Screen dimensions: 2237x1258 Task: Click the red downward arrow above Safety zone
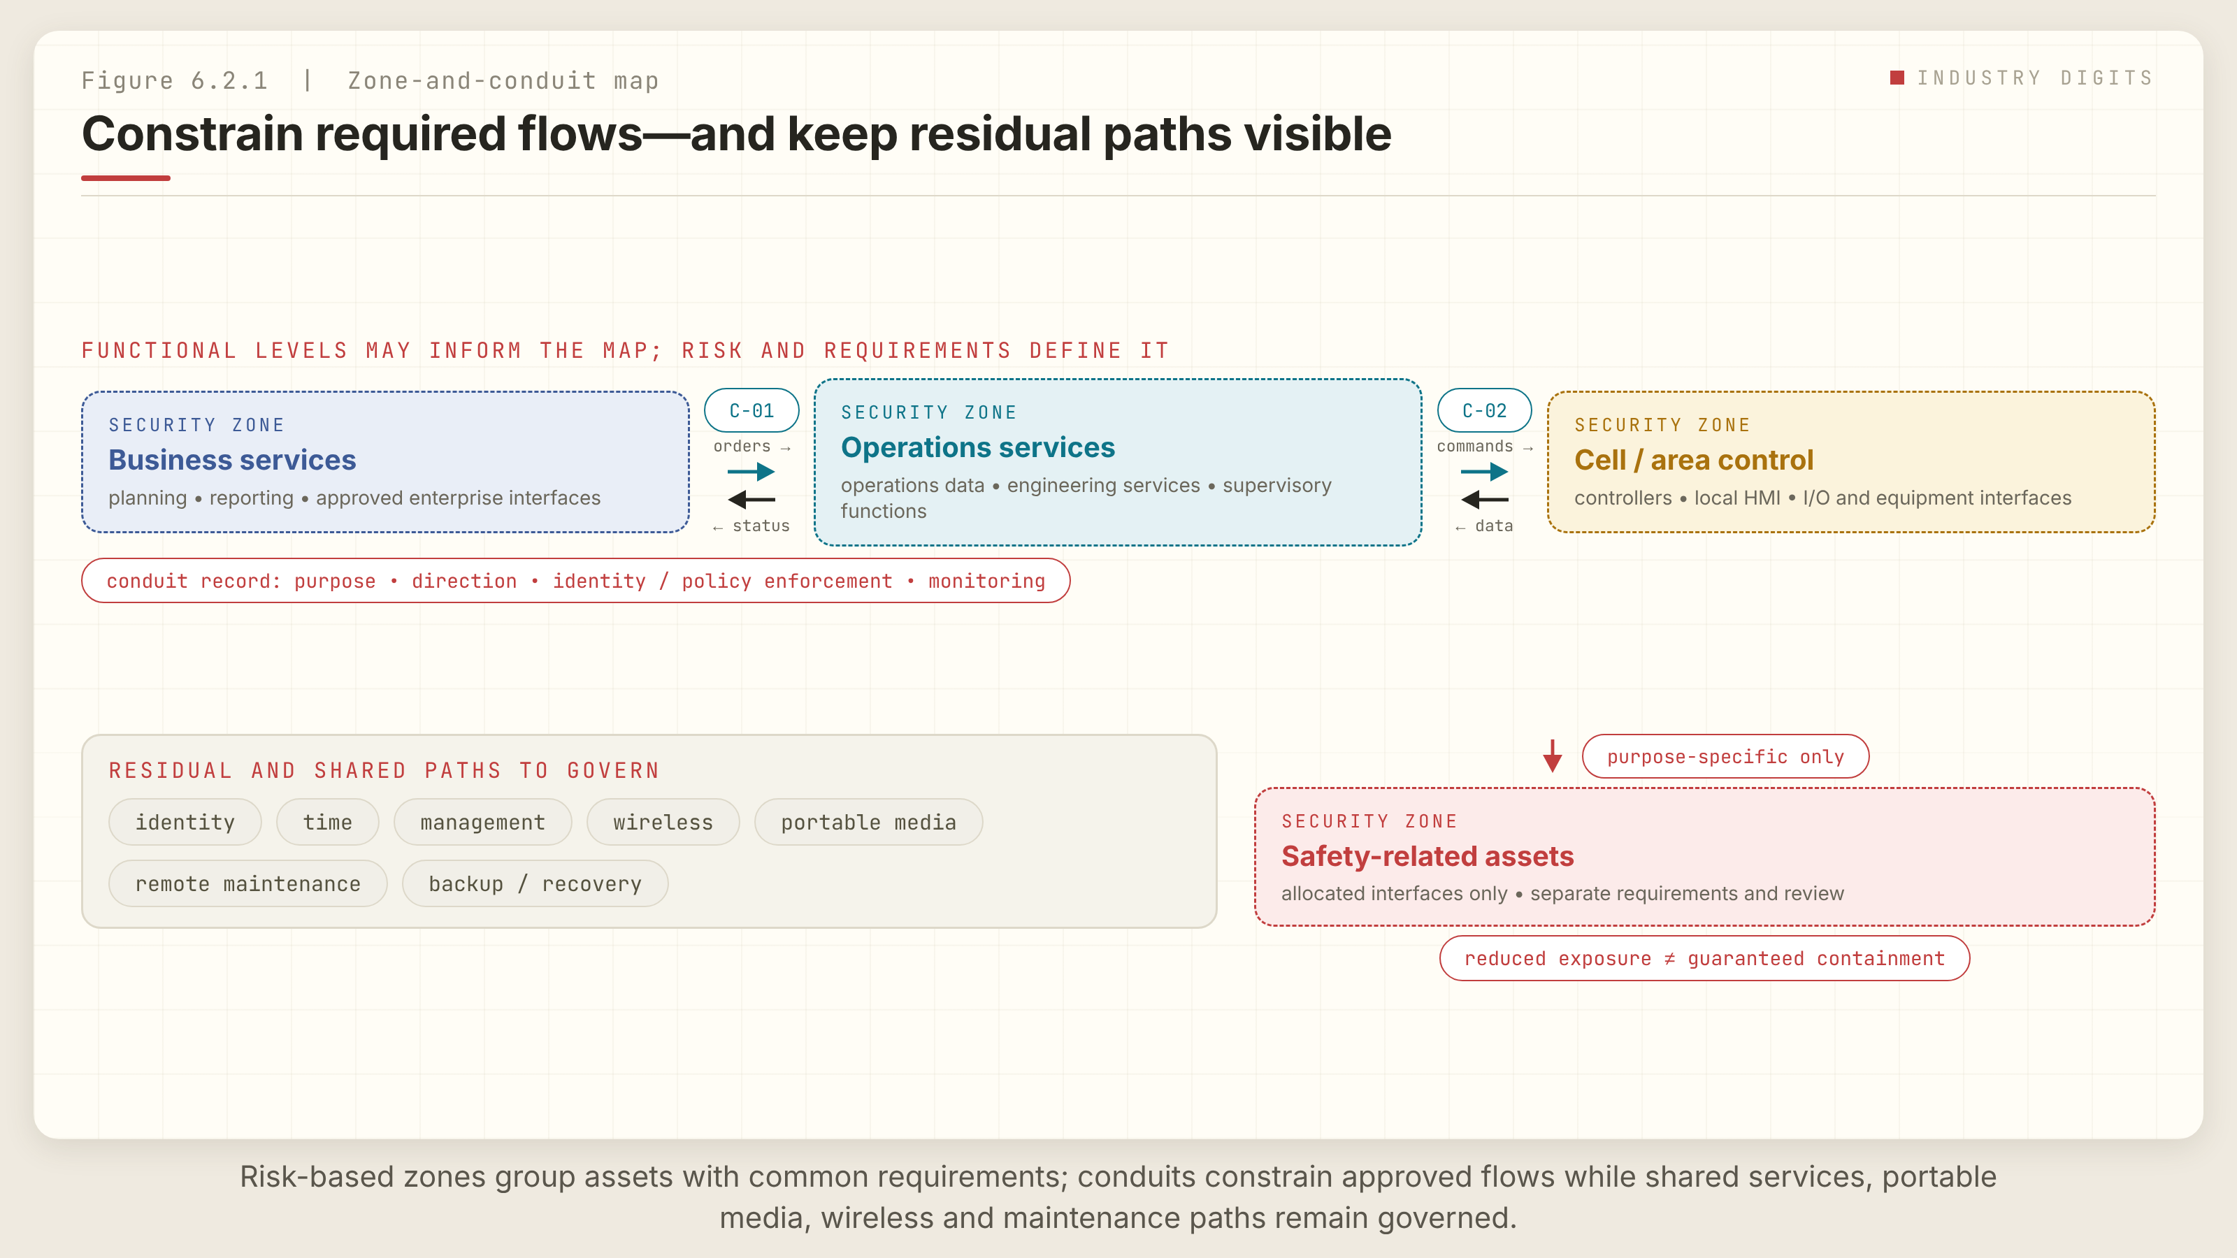[1553, 755]
